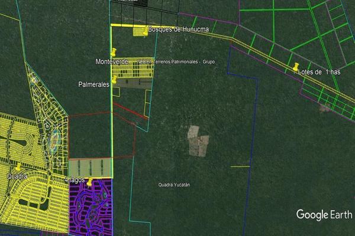Click the 4 lagos pushpin
Image resolution: width=355 pixels, height=236 pixels.
pos(89,182)
